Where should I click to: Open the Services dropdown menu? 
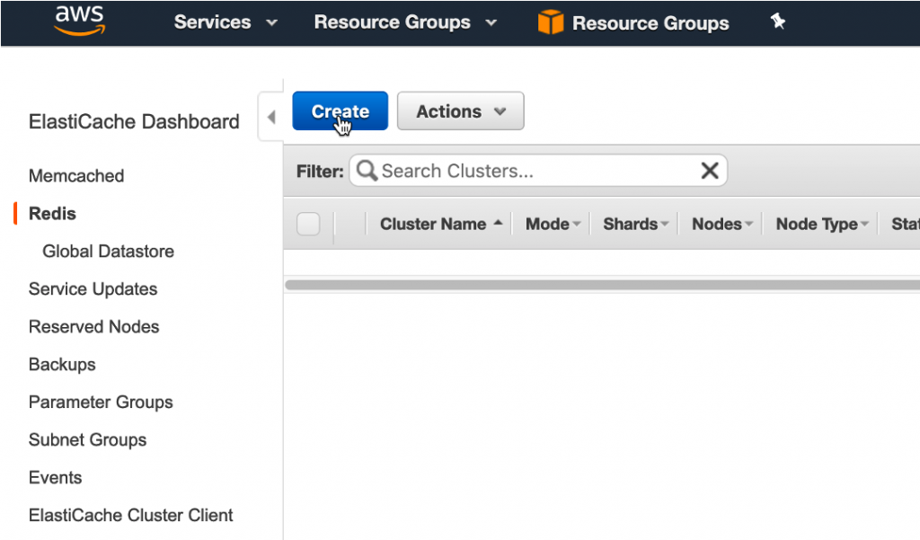pyautogui.click(x=226, y=22)
